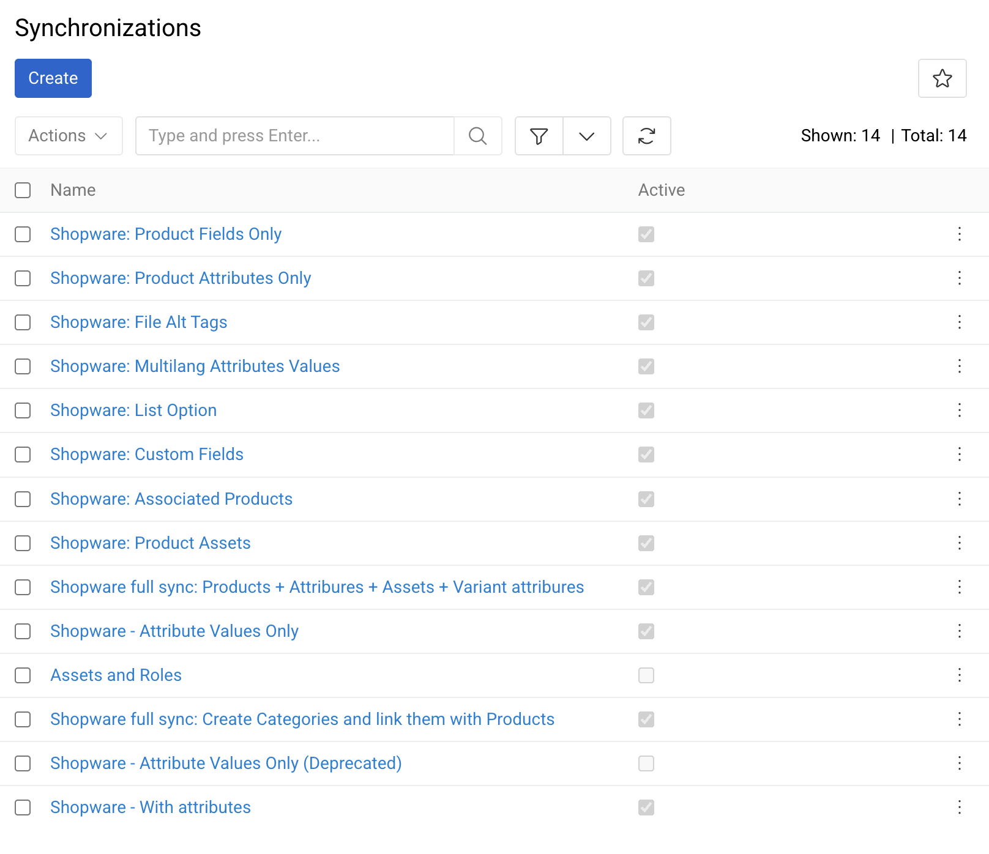Toggle Active checkbox for Attribute Values Only (Deprecated)
Image resolution: width=989 pixels, height=854 pixels.
click(x=646, y=763)
